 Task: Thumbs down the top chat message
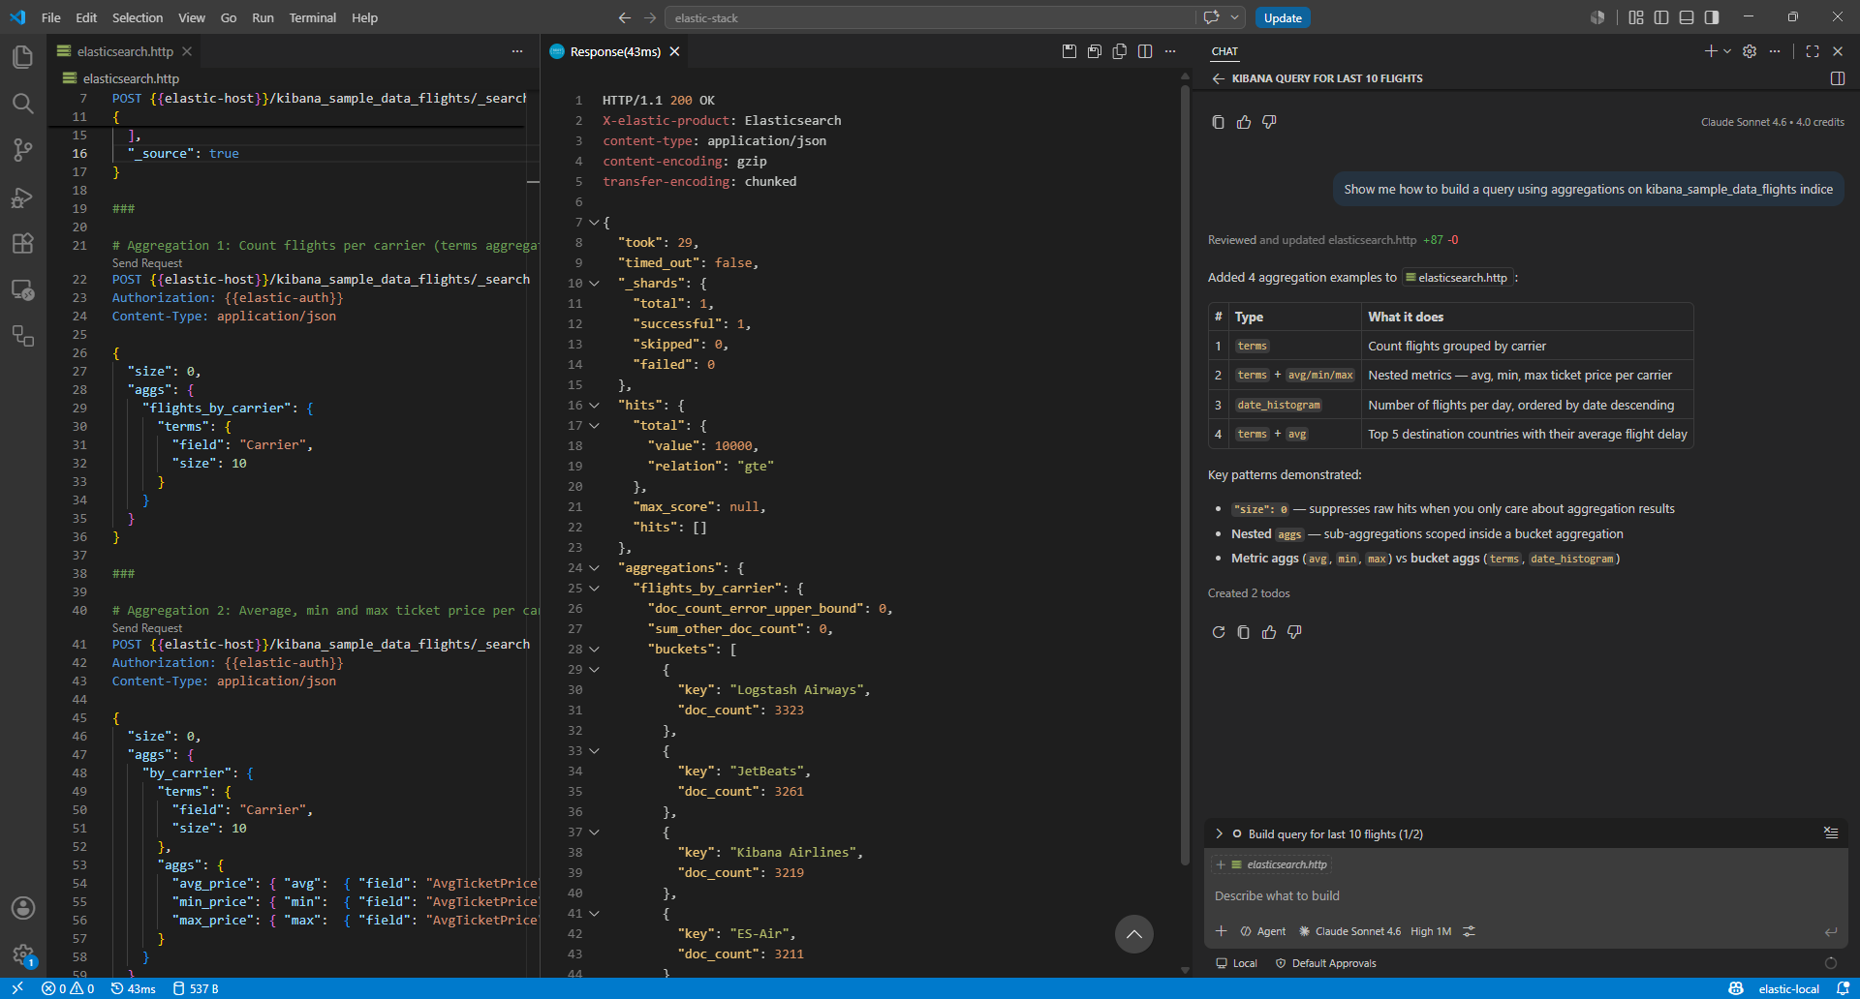pyautogui.click(x=1269, y=122)
